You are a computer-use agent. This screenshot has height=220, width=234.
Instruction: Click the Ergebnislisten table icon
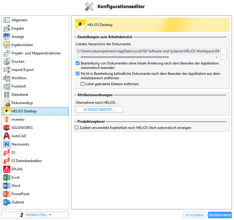pos(6,45)
